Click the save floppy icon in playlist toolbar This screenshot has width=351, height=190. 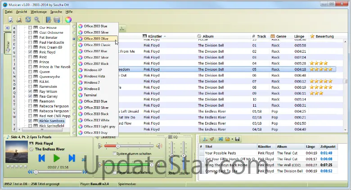point(237,139)
